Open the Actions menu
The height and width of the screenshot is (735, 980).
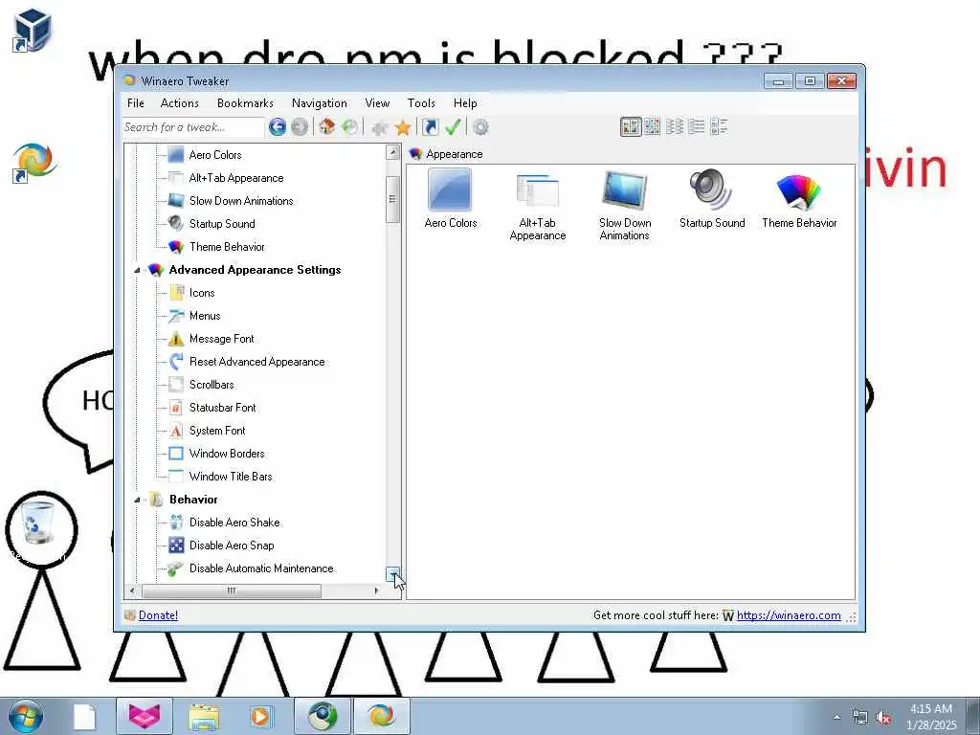click(179, 103)
